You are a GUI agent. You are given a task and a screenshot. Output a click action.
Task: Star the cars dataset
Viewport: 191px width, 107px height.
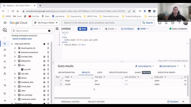44,65
